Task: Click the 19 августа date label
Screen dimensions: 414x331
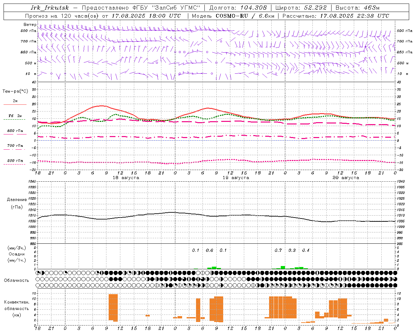Action: (236, 178)
